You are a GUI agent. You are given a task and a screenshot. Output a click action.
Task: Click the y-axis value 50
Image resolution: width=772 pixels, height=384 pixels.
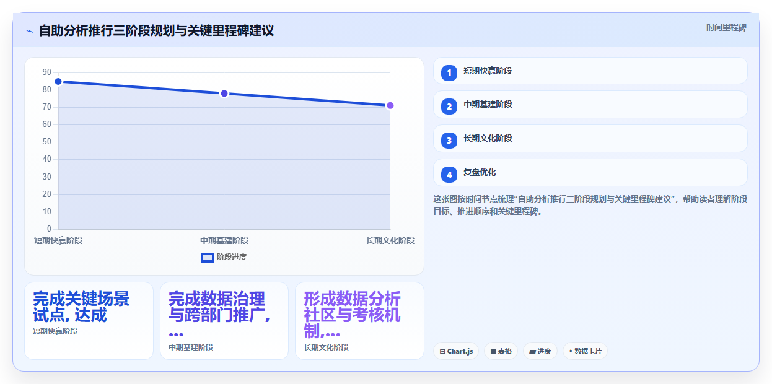pos(47,142)
